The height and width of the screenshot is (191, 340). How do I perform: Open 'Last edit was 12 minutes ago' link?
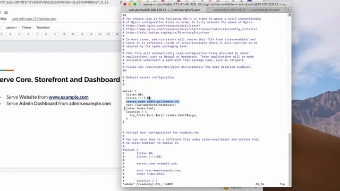34,19
